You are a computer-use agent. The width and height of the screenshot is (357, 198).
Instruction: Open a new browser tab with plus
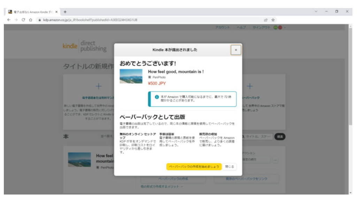(65, 12)
